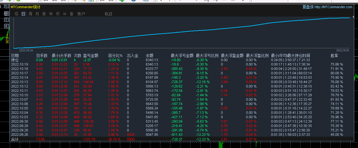Open the 账户 account tab
The image size is (358, 148).
coord(81,14)
